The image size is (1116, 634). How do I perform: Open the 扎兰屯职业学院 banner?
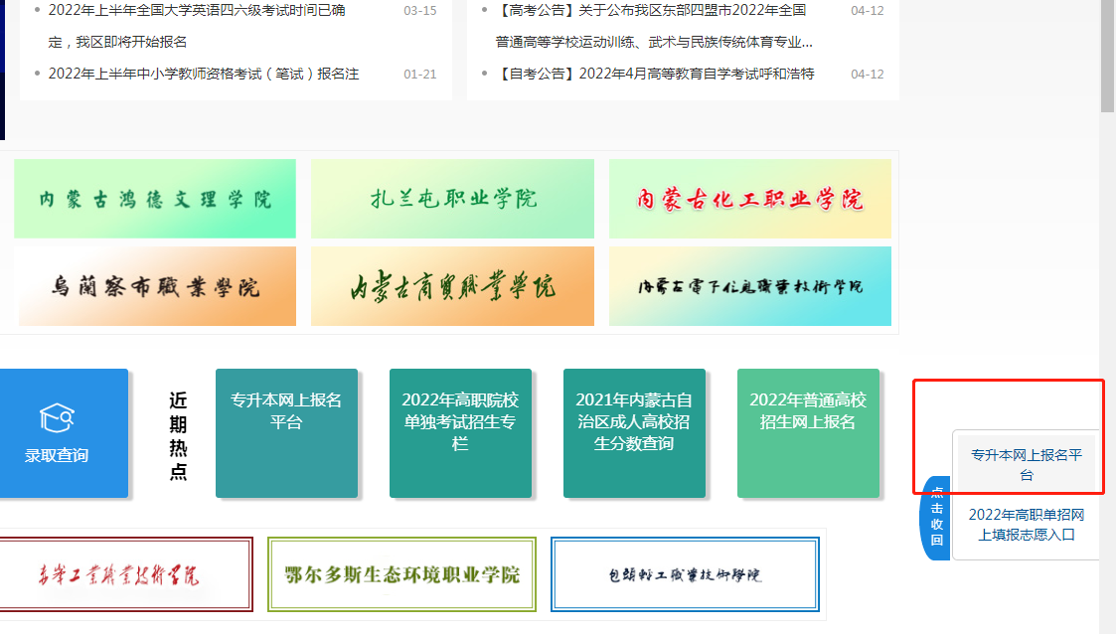(x=452, y=198)
